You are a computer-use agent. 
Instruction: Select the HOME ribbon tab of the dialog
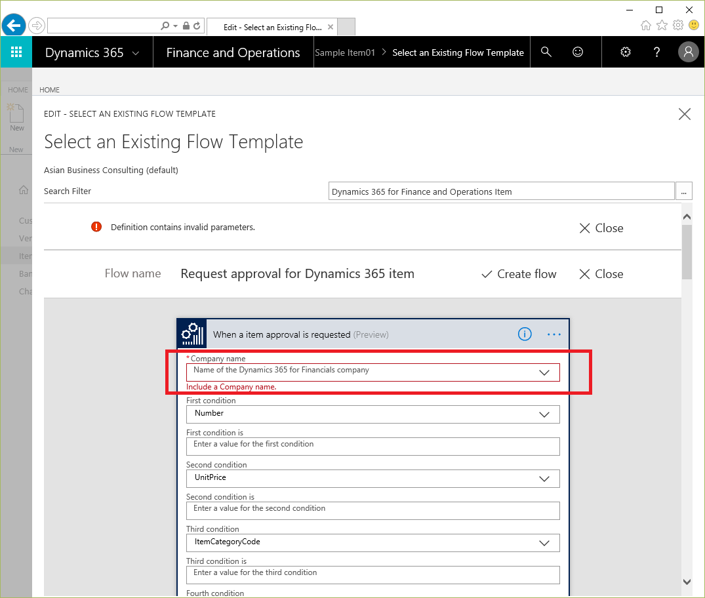coord(49,89)
